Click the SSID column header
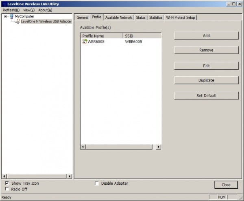Image resolution: width=244 pixels, height=201 pixels. (x=142, y=36)
